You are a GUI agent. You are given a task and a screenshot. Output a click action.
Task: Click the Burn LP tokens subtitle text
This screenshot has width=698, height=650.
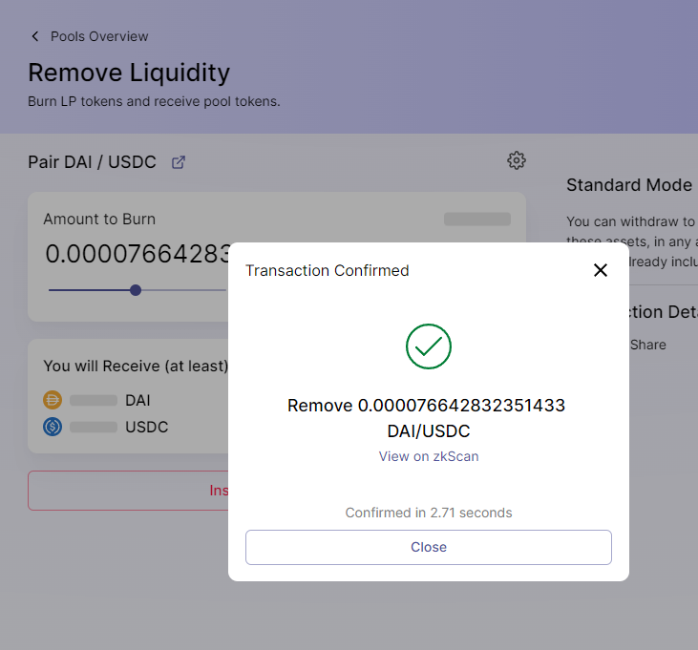[154, 101]
